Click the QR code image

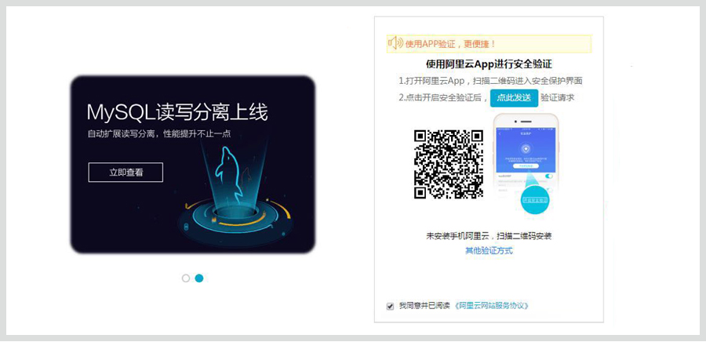[x=449, y=164]
